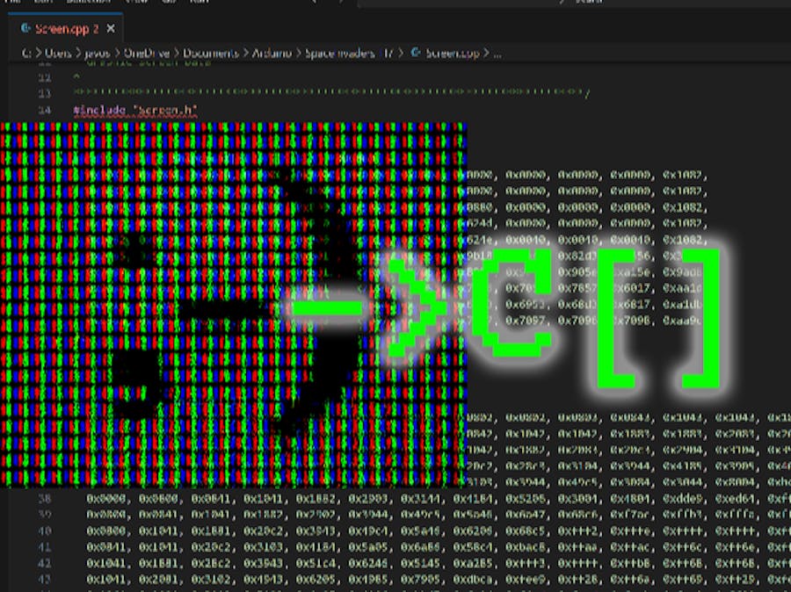Open the Space invaders folder breadcrumb

coord(349,54)
